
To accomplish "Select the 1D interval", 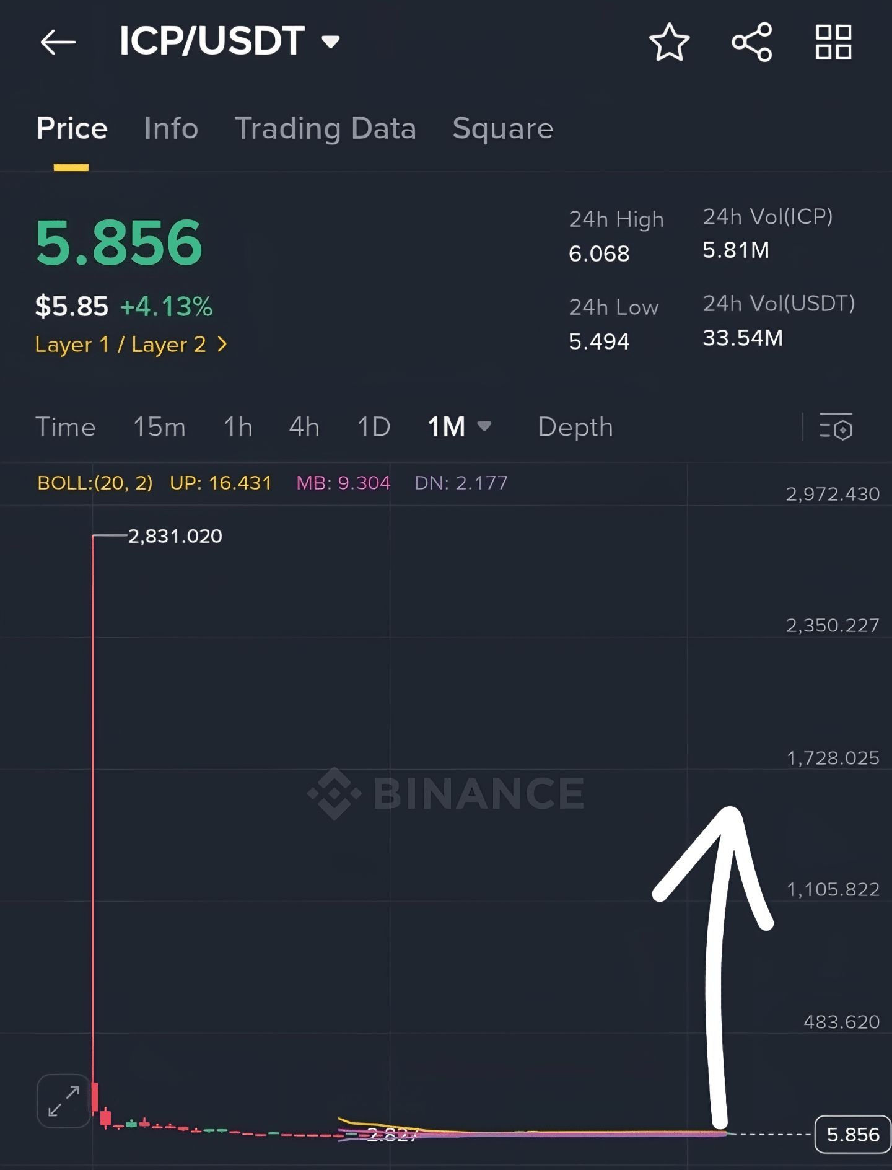I will [x=374, y=427].
